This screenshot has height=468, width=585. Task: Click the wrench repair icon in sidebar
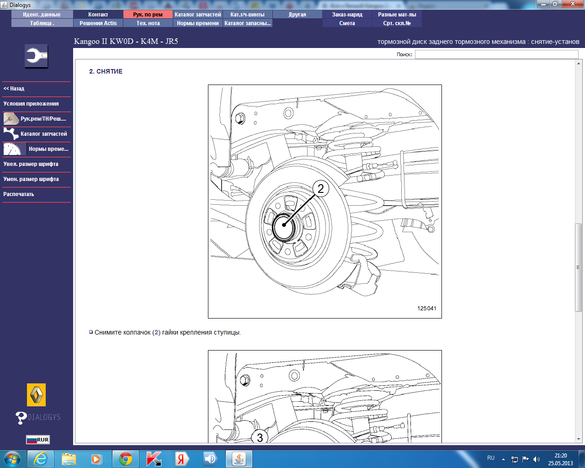pos(36,57)
